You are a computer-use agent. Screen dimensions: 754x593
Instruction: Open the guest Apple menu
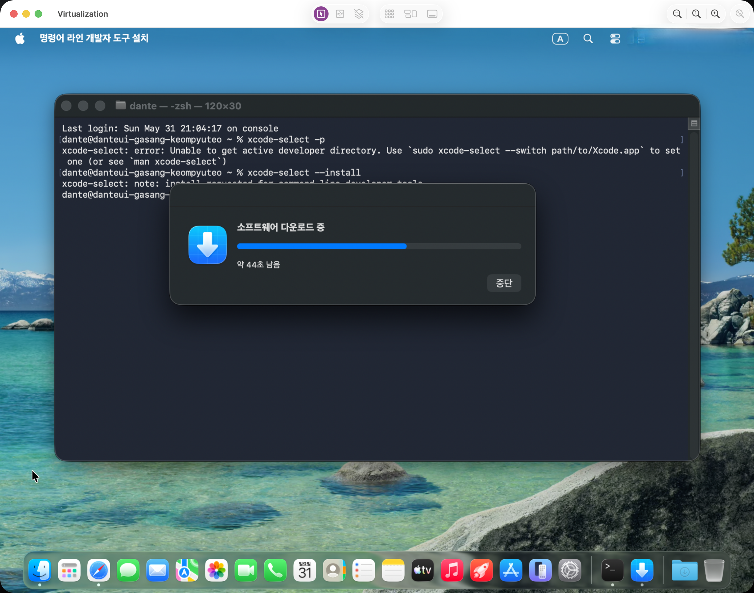20,38
